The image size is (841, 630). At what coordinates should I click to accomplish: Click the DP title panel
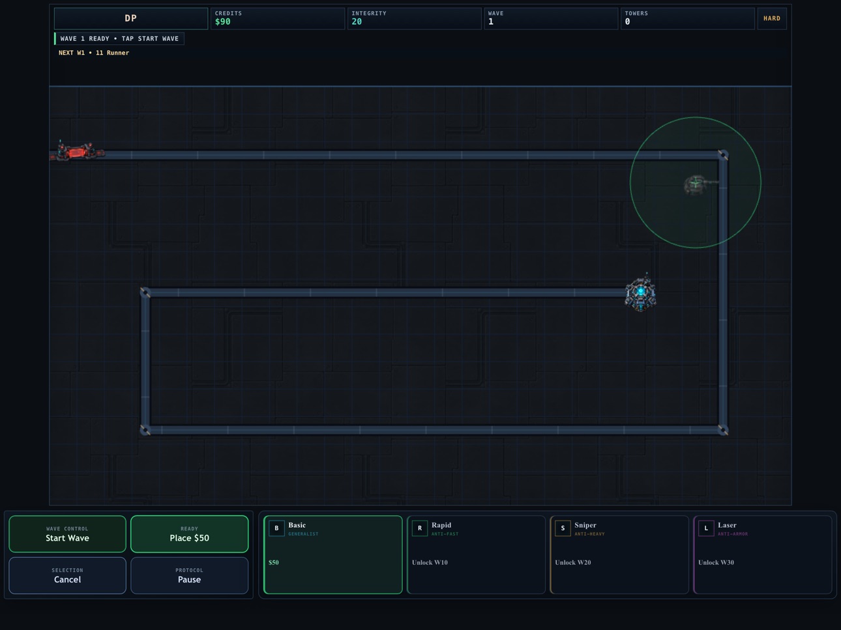131,18
